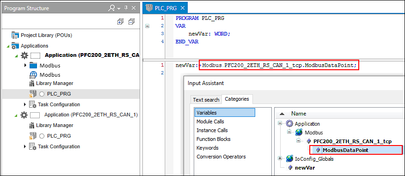Toggle the circle beside highlighted PLC_PRG
The image size is (405, 176).
(42, 94)
